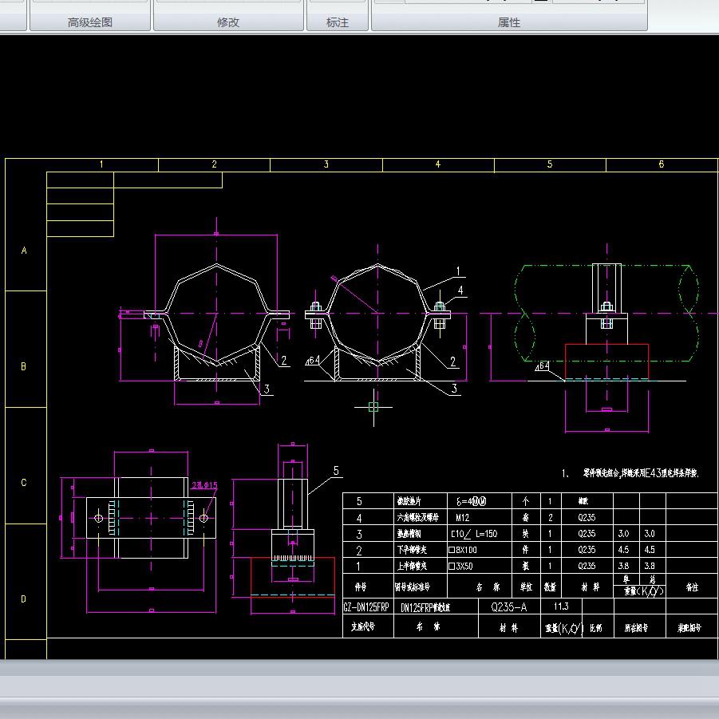Select the 11.3 weight value
The height and width of the screenshot is (719, 719).
tap(561, 606)
